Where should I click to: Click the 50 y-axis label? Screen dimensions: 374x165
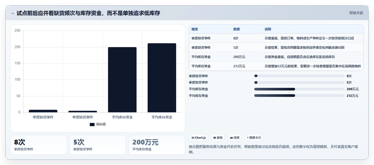18,96
